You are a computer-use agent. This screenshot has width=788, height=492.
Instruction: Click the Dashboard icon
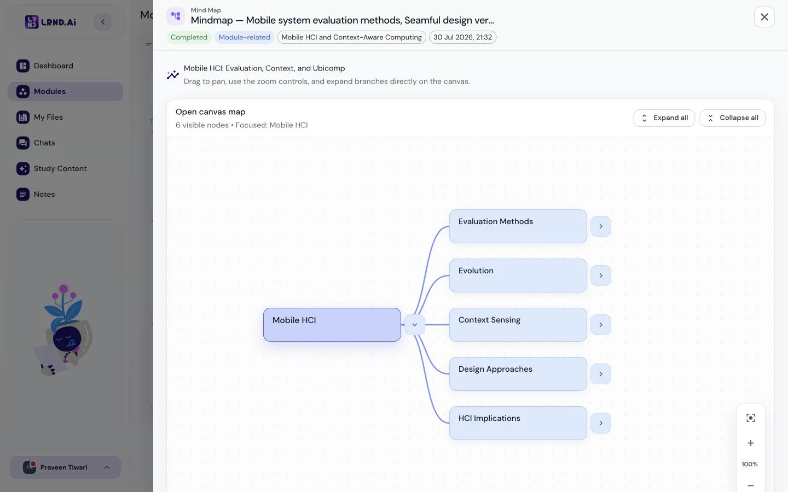tap(23, 66)
